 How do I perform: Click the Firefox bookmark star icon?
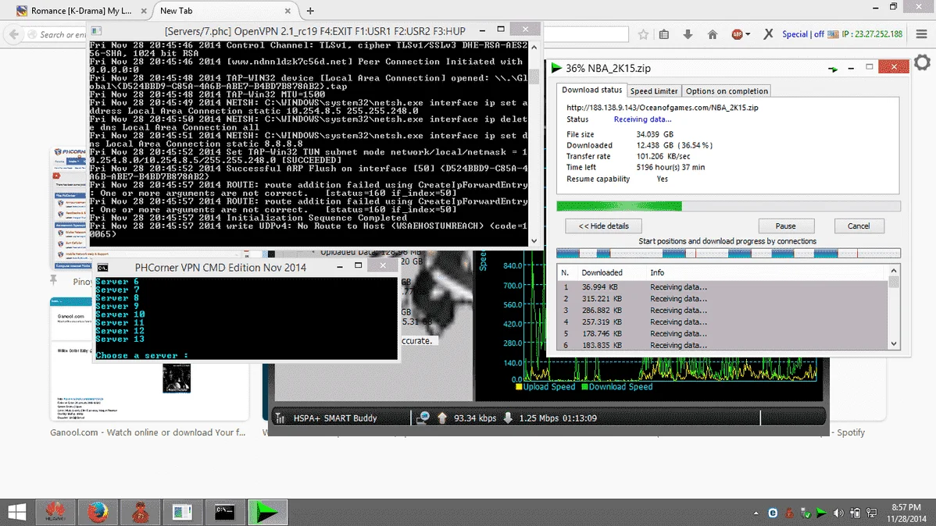[x=643, y=34]
